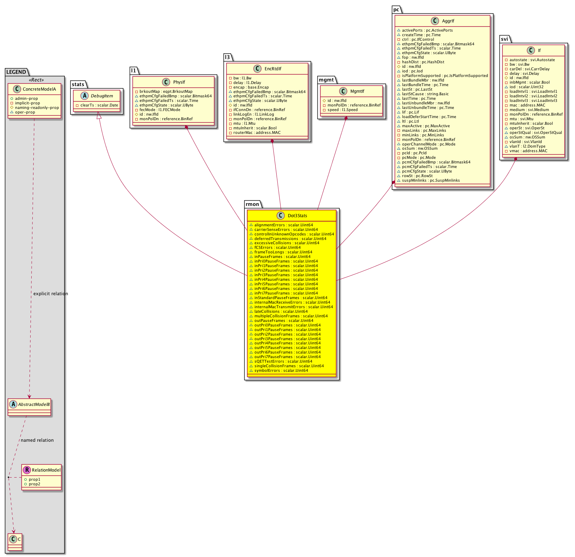The height and width of the screenshot is (557, 575).
Task: Select the pc package tab label
Action: click(x=396, y=9)
